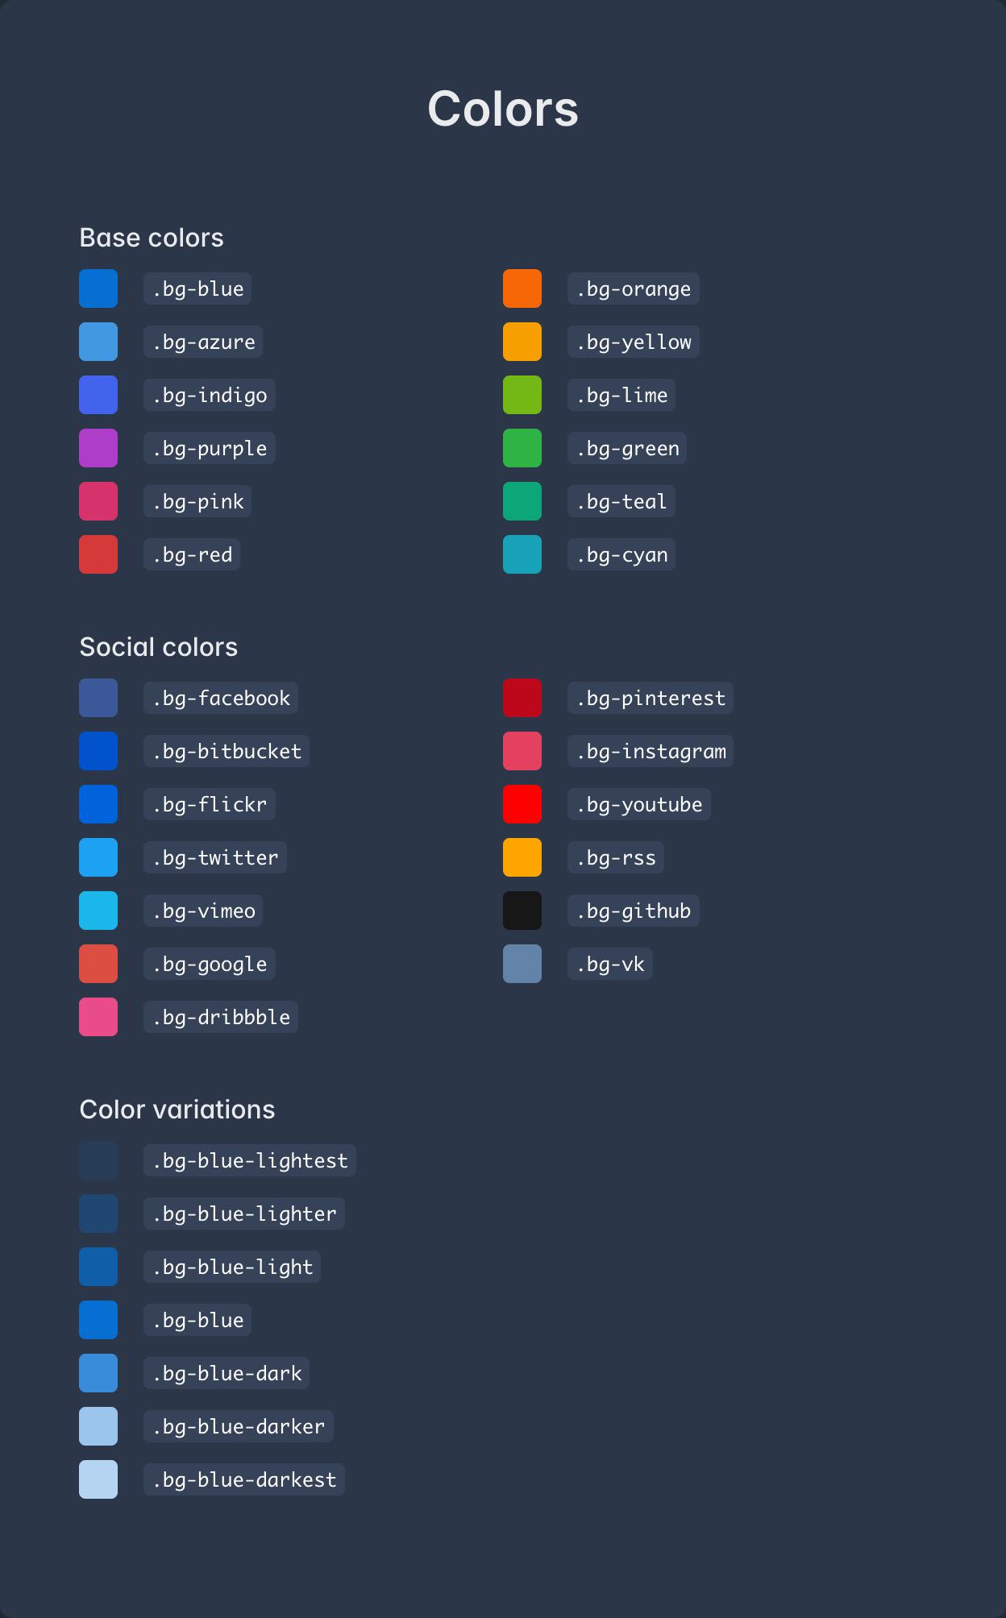Image resolution: width=1006 pixels, height=1618 pixels.
Task: Select the teal color swatch
Action: 522,501
